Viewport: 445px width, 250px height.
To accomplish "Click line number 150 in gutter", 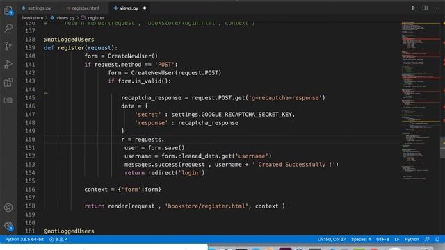I will coord(30,140).
